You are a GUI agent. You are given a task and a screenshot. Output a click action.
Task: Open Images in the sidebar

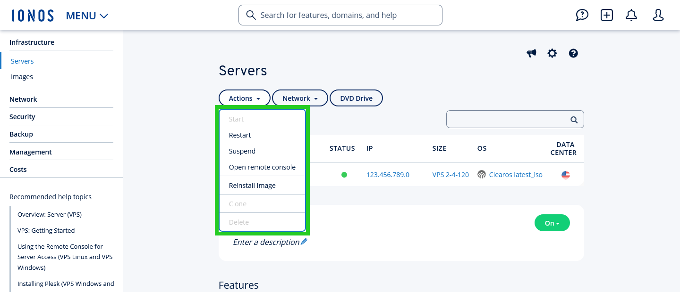point(22,77)
